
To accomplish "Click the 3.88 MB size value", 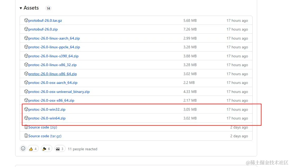I will 190,56.
